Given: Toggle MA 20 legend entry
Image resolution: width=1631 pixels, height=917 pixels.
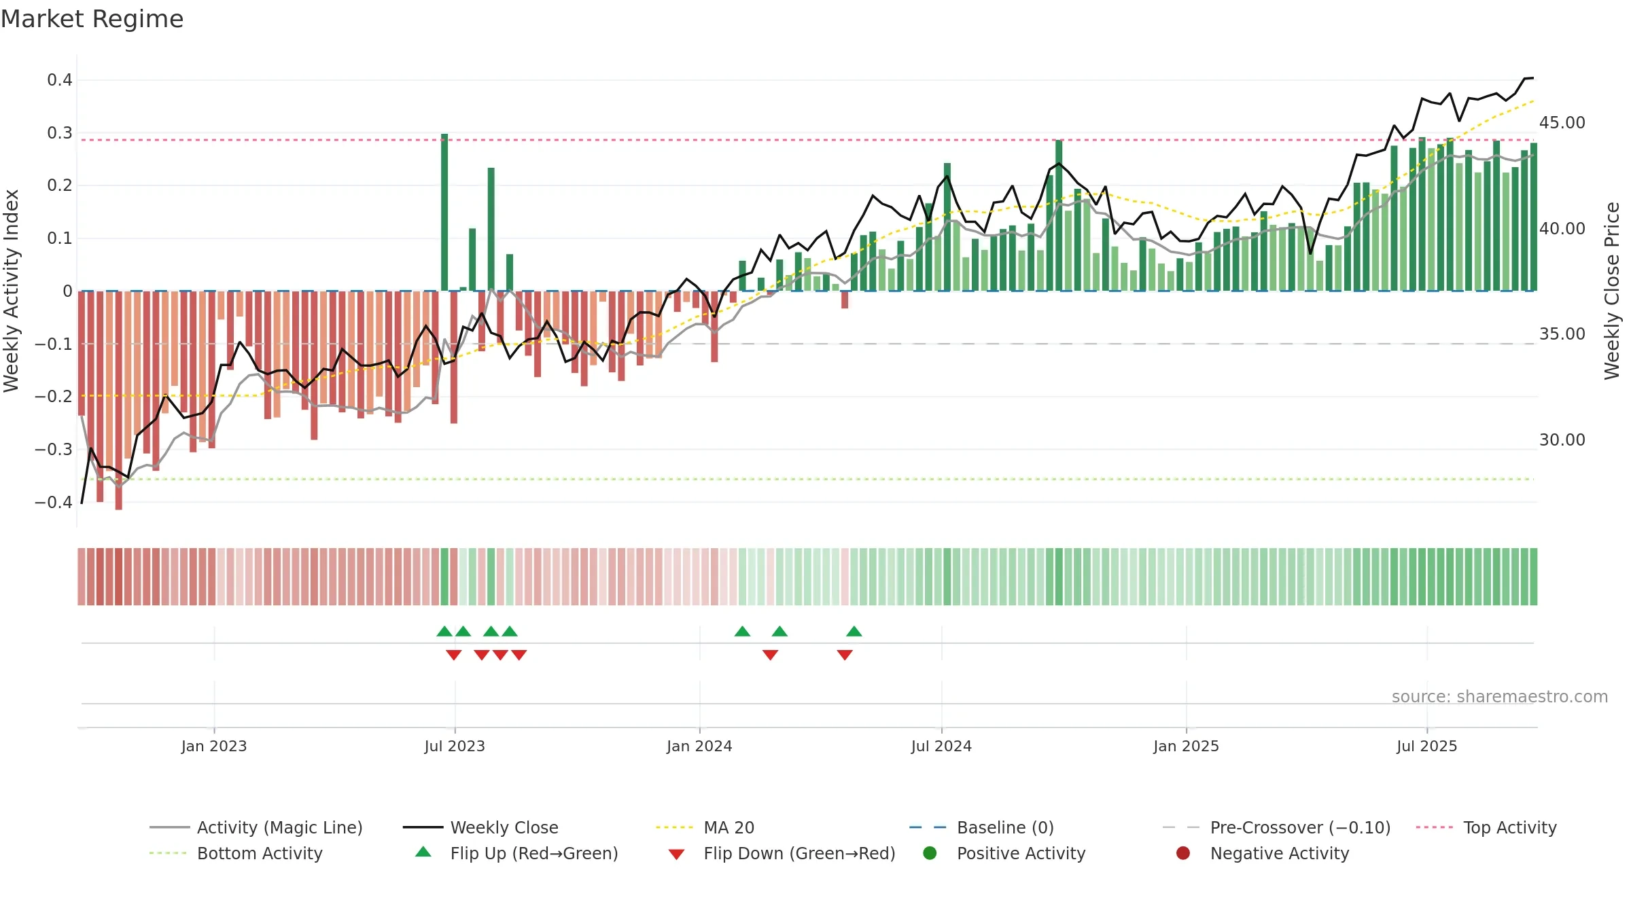Looking at the screenshot, I should 705,827.
